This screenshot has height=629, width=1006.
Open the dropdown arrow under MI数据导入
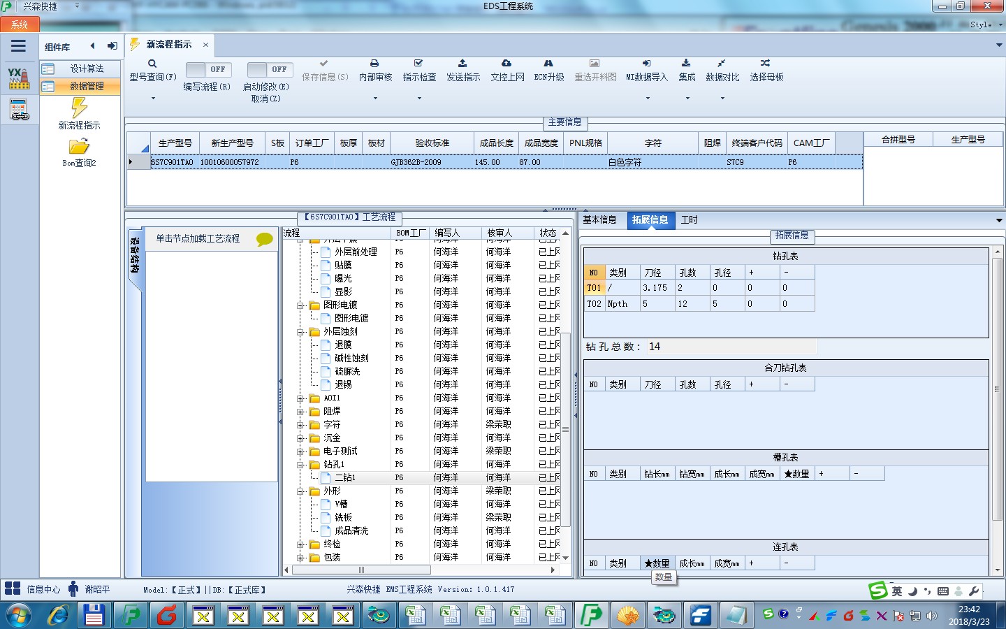pyautogui.click(x=648, y=98)
